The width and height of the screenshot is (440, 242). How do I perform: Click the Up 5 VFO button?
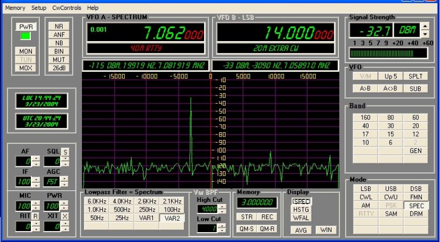(x=391, y=76)
